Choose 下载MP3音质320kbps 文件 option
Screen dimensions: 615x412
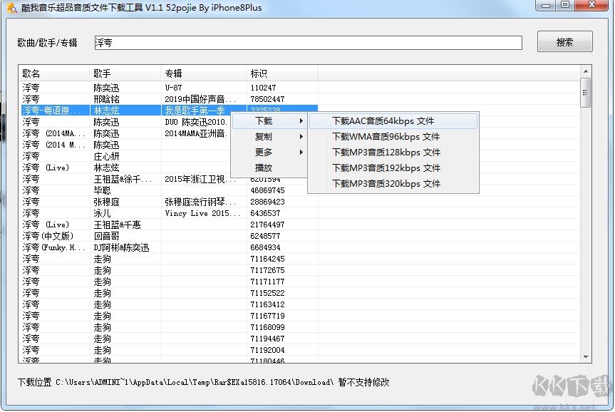coord(386,184)
